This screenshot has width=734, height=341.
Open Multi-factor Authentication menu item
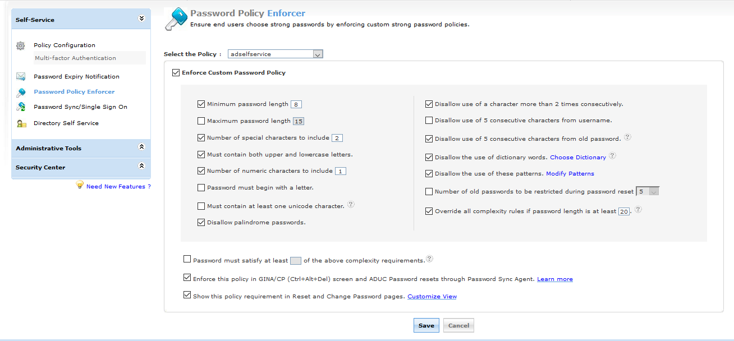pos(75,58)
